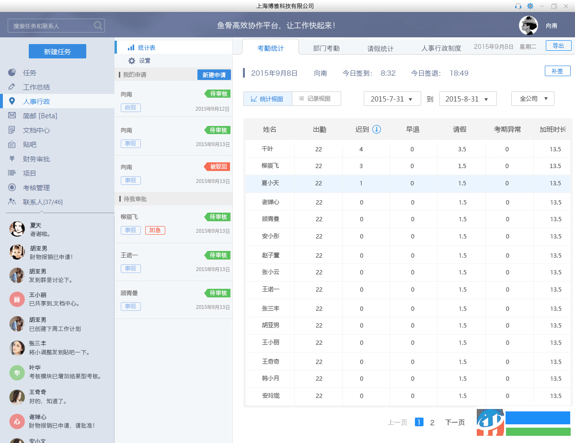Click the 补签 button for today's attendance
The height and width of the screenshot is (443, 575).
click(557, 70)
